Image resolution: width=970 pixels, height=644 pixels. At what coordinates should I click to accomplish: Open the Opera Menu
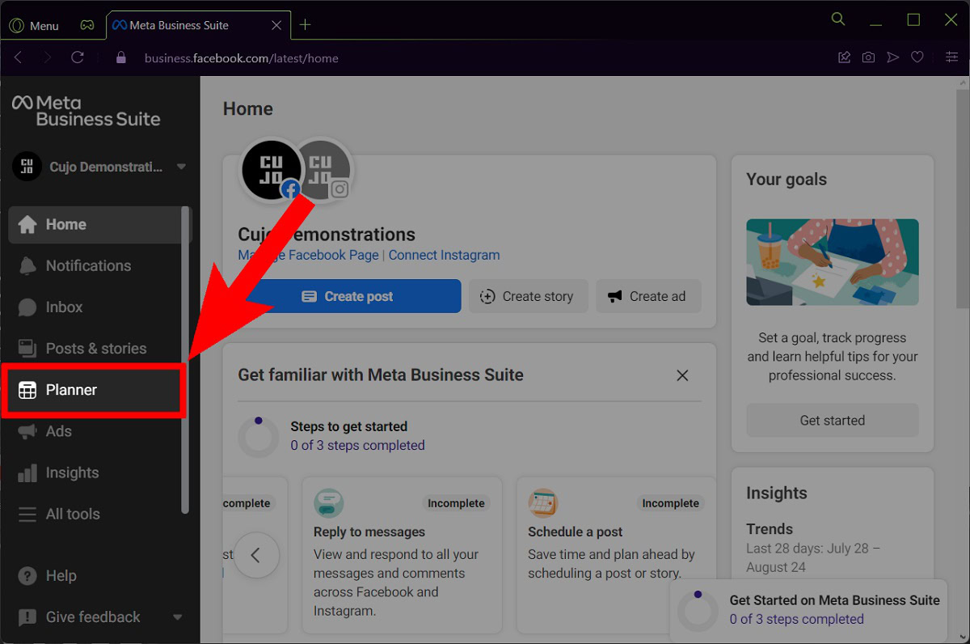click(x=34, y=25)
